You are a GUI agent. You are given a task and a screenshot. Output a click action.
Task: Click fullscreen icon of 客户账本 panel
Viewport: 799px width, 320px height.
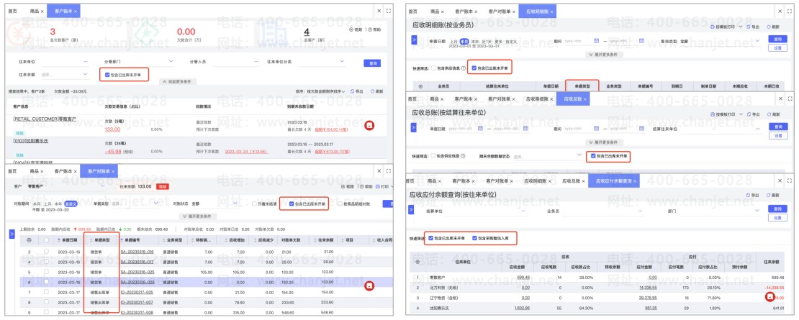[x=388, y=10]
